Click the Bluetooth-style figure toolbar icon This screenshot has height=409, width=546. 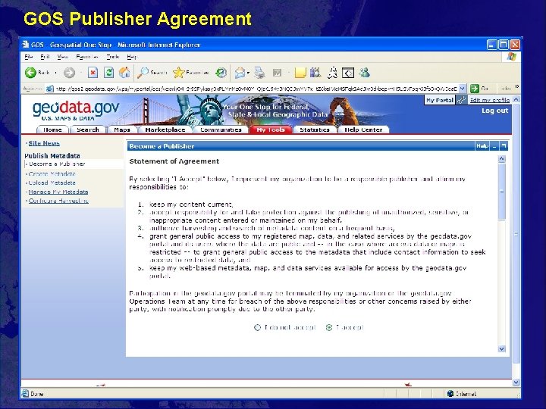[x=333, y=73]
